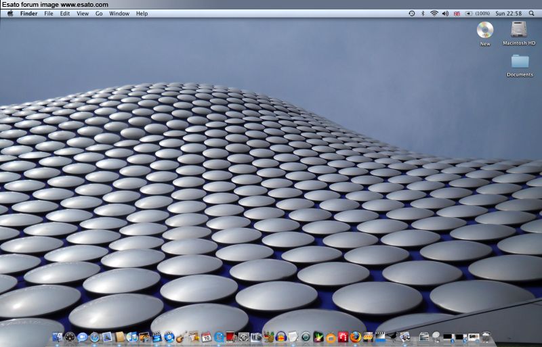The height and width of the screenshot is (347, 542).
Task: Open the Window menu
Action: click(119, 14)
